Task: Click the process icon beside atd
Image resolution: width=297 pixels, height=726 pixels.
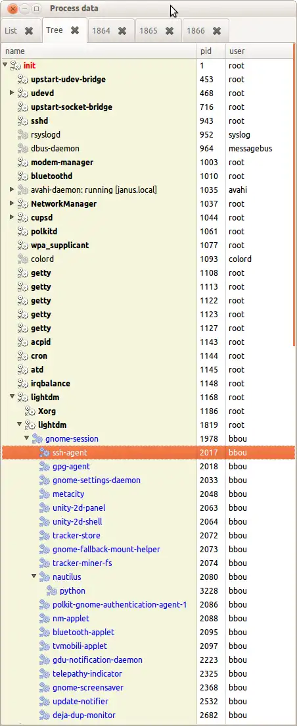Action: (23, 370)
